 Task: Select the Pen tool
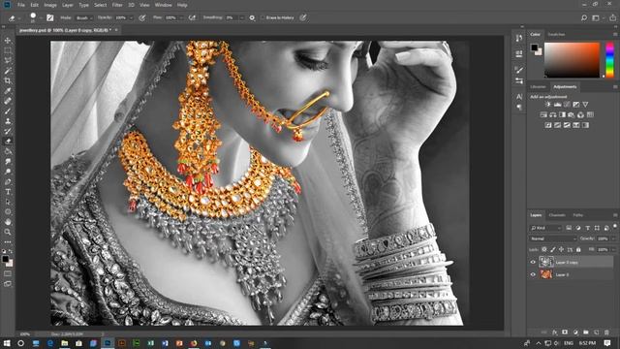point(8,181)
